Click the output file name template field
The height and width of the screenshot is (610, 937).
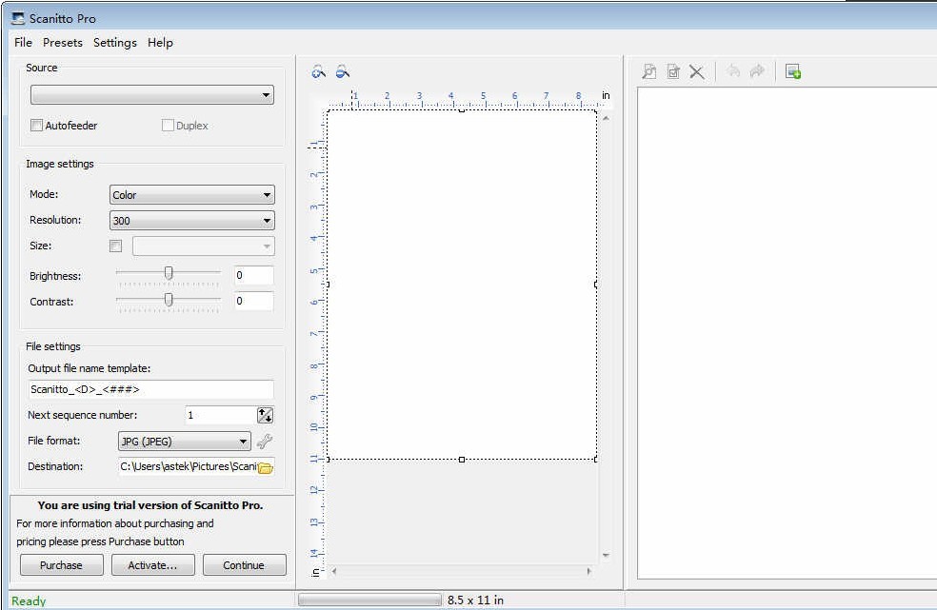[150, 389]
